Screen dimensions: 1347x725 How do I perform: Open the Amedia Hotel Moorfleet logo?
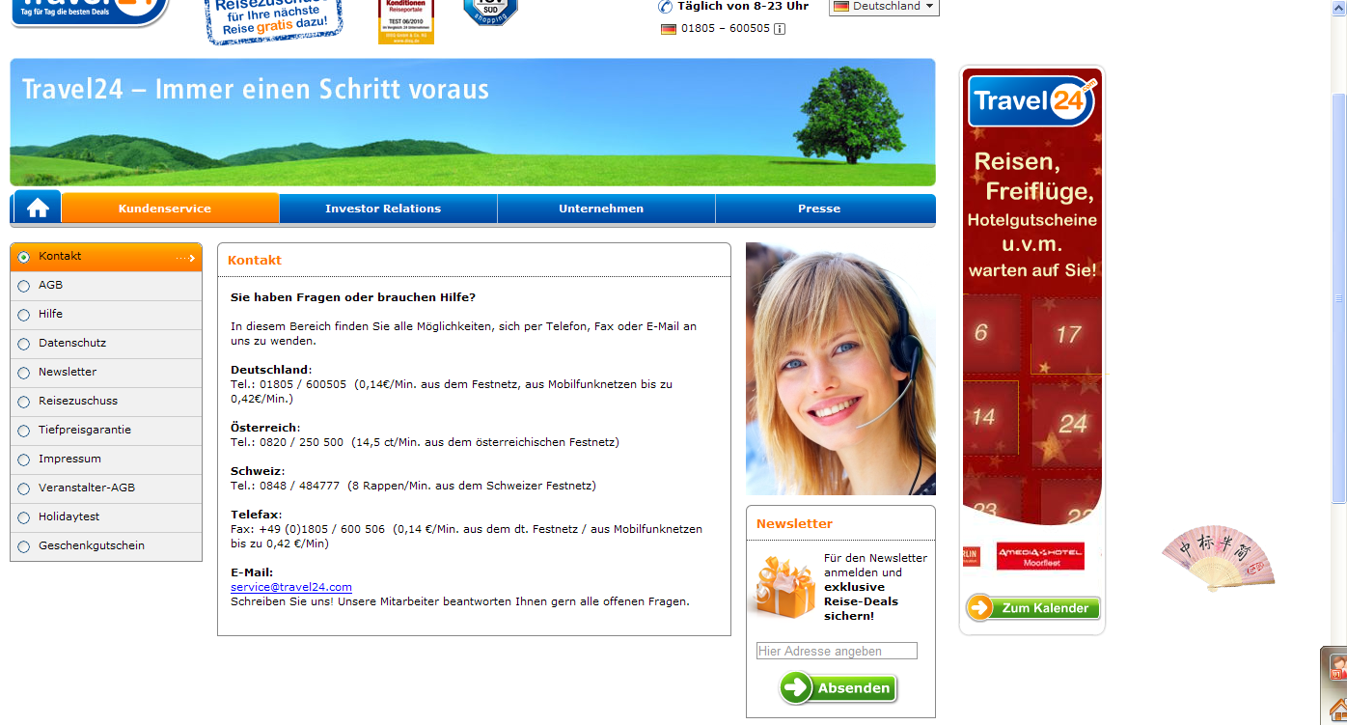point(1040,556)
